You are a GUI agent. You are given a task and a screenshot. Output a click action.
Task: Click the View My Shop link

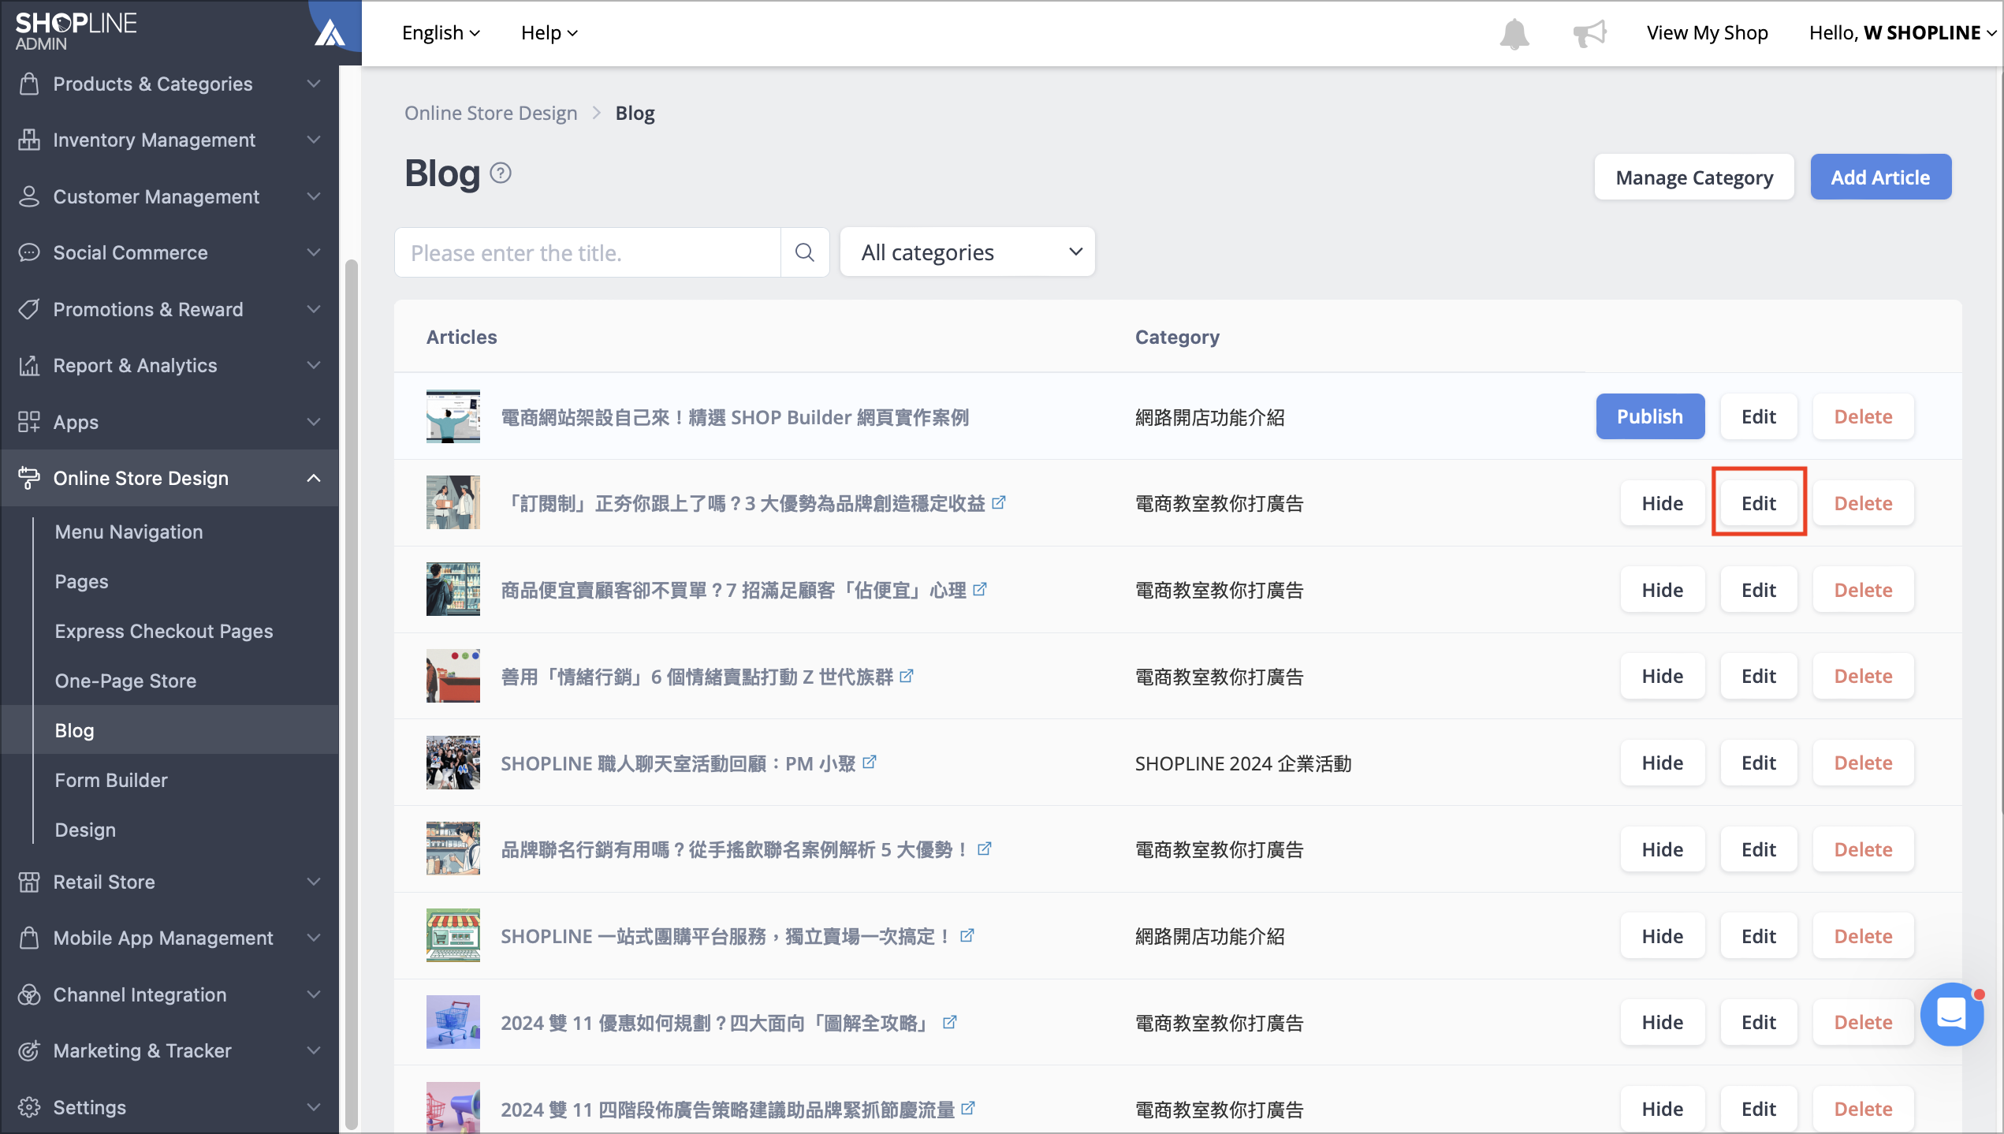(x=1707, y=32)
